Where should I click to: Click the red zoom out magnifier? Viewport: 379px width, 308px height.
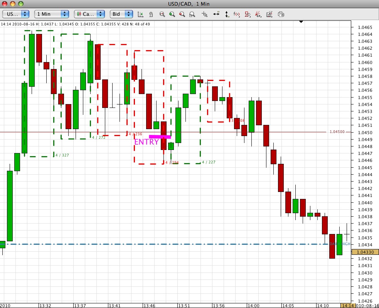click(x=182, y=14)
